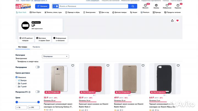The width and height of the screenshot is (198, 111).
Task: Click the share store icon
Action: 172,21
